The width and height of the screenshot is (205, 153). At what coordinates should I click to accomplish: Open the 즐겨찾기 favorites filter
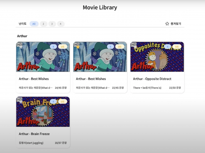tap(173, 24)
